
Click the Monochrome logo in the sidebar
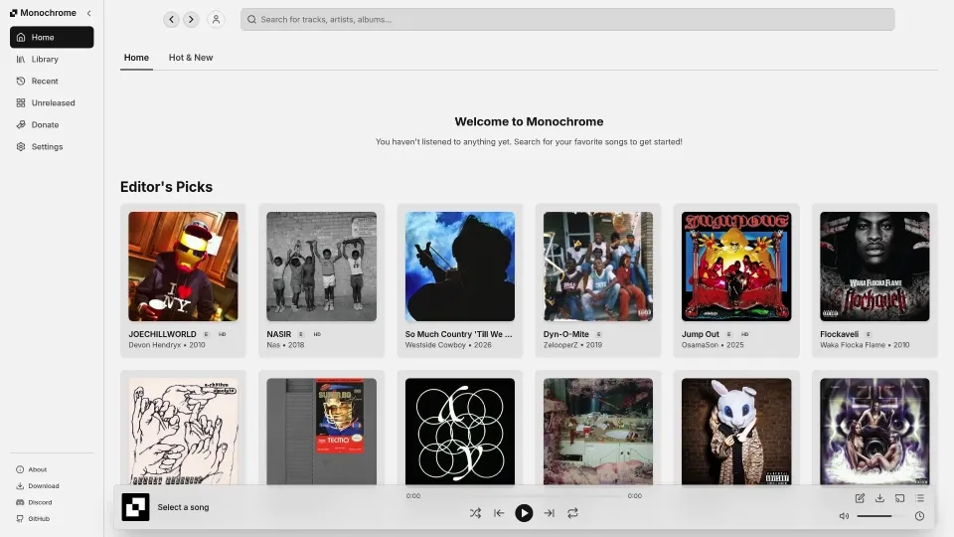(x=43, y=13)
